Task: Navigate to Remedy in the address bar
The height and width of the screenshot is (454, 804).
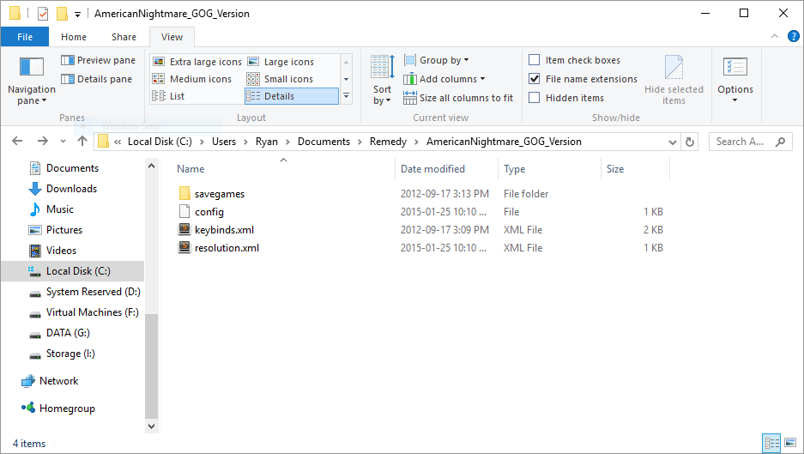Action: click(388, 142)
